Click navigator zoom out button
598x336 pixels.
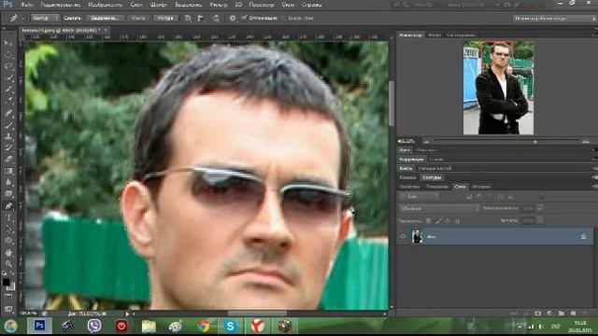coord(426,142)
